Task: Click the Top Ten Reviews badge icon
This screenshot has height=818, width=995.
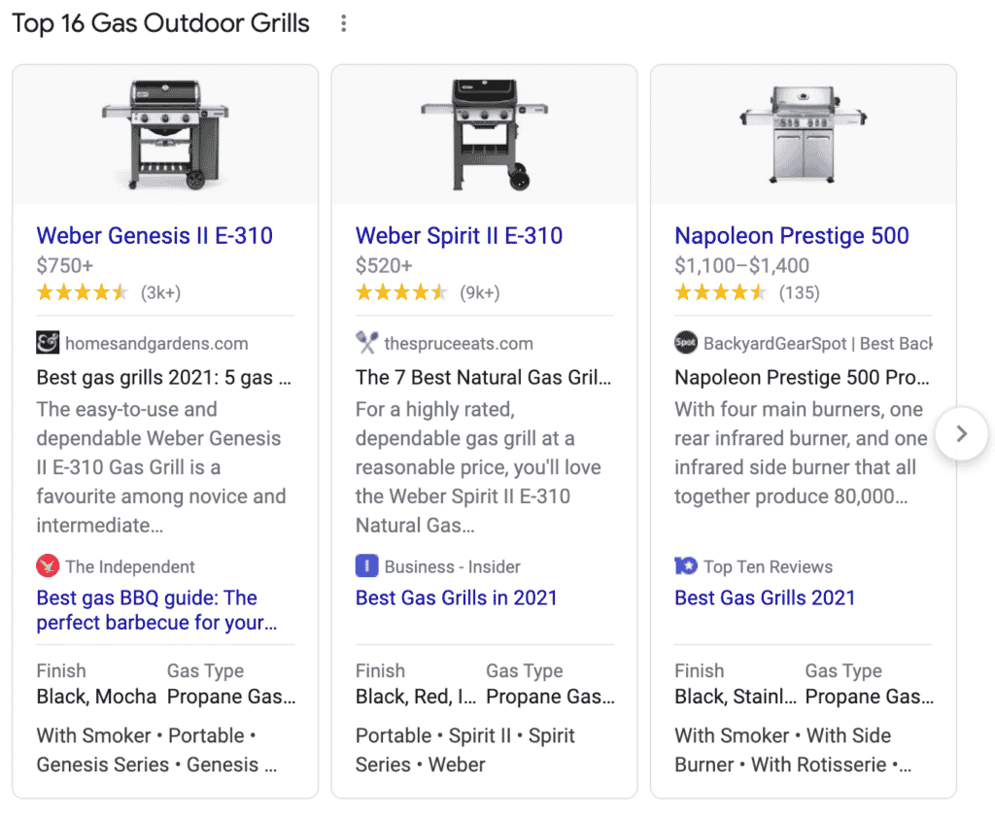Action: 685,566
